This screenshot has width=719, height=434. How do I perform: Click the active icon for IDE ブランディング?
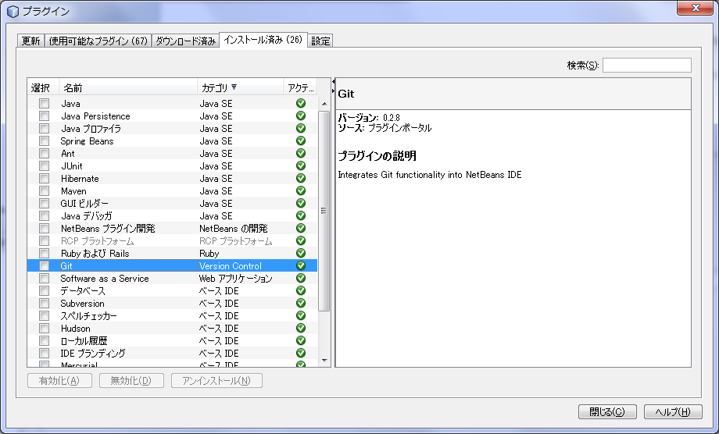[301, 353]
